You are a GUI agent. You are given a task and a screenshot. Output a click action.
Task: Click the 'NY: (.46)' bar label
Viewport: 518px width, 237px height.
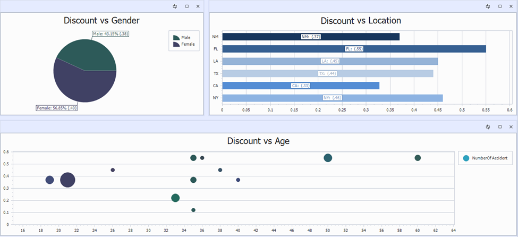[333, 98]
